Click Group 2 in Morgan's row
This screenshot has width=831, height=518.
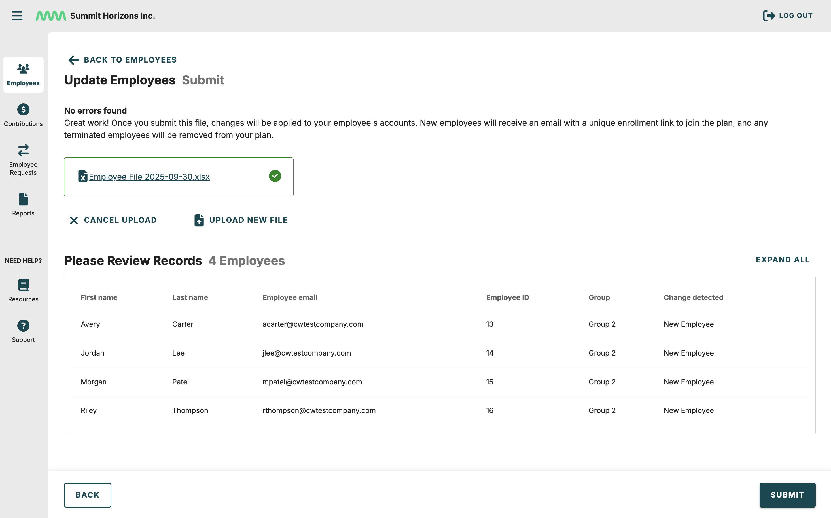pos(602,382)
